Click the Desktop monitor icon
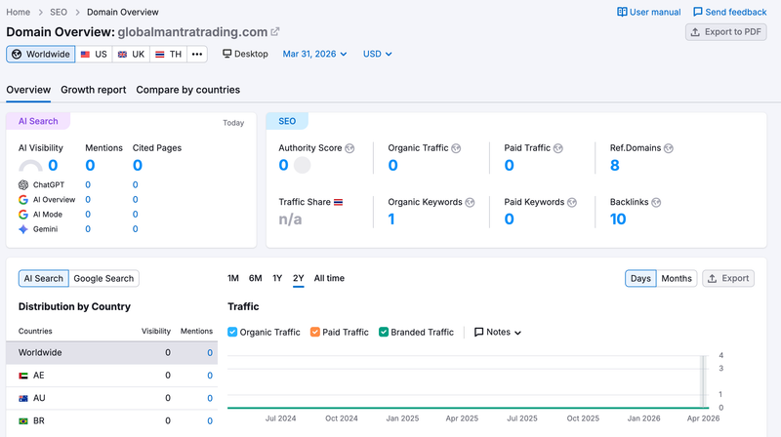This screenshot has height=437, width=781. point(227,54)
